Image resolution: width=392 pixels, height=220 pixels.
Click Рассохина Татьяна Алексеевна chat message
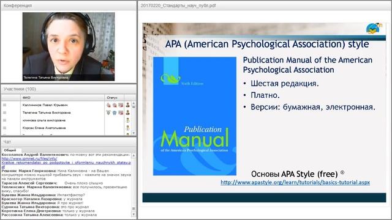pyautogui.click(x=49, y=215)
